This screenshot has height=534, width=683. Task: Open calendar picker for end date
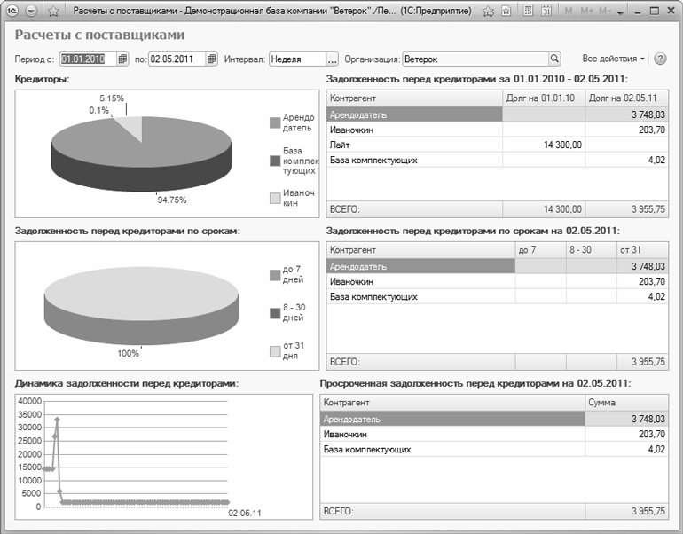tap(212, 59)
